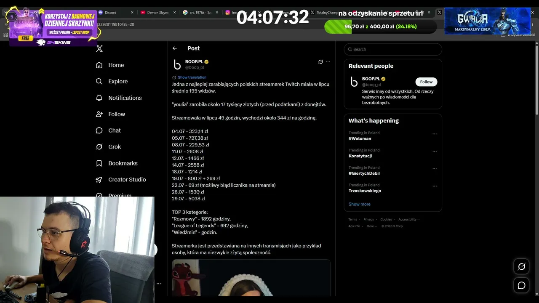
Task: Open the BOOP.PL post author name
Action: pos(194,62)
